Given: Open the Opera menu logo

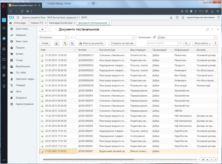Looking at the screenshot, I should [x=4, y=6].
